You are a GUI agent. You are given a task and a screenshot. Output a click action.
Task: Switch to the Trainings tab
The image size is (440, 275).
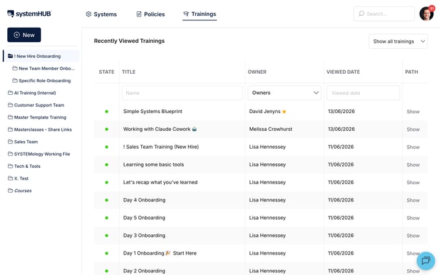tap(200, 14)
